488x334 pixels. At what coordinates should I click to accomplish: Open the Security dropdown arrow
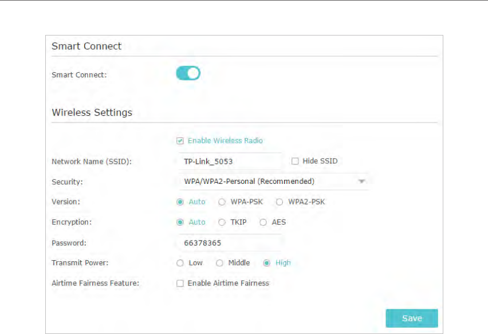tap(361, 182)
